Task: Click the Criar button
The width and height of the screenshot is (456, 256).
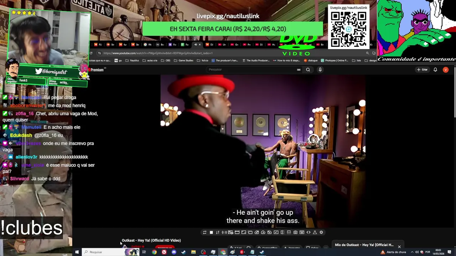Action: click(422, 70)
